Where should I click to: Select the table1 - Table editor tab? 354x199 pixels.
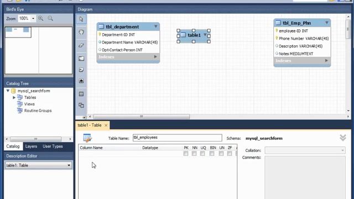90,125
